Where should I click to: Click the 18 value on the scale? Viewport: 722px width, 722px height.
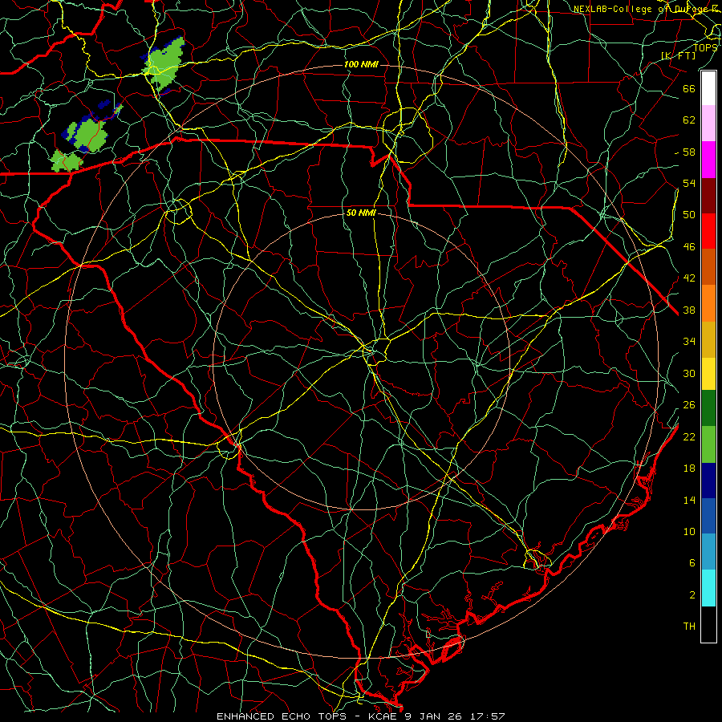[x=689, y=468]
